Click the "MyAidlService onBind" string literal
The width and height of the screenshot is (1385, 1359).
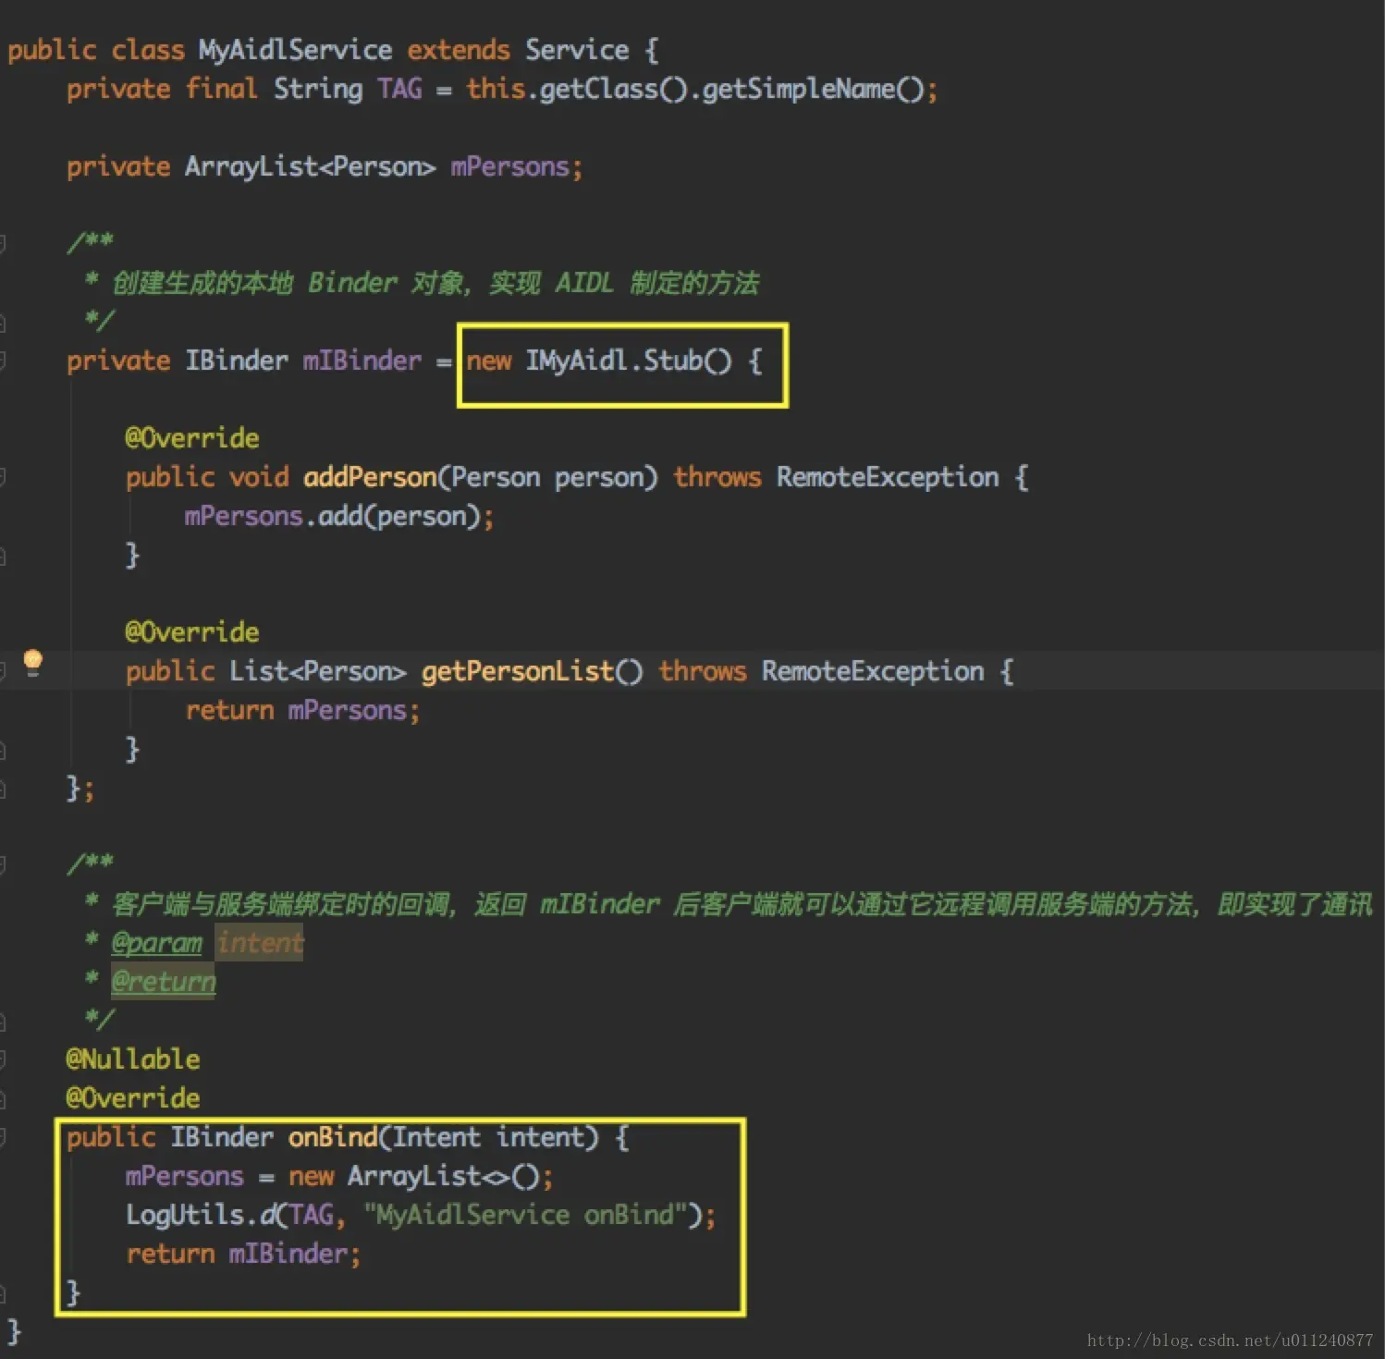(525, 1215)
